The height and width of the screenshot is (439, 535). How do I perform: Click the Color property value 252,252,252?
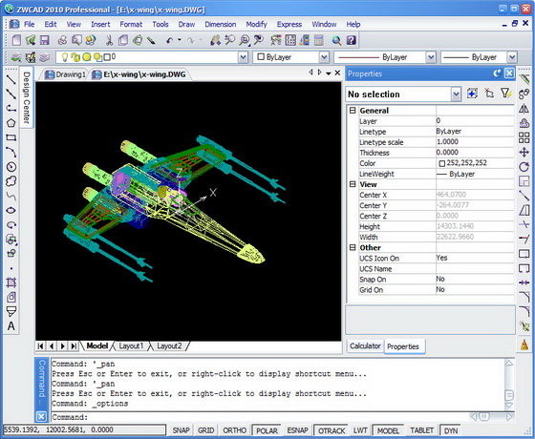click(466, 163)
